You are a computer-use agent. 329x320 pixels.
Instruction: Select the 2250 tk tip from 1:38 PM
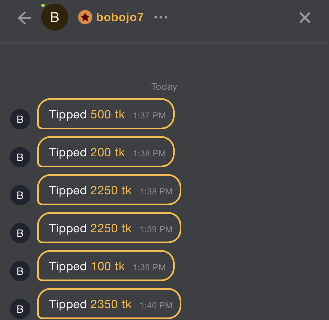(109, 190)
